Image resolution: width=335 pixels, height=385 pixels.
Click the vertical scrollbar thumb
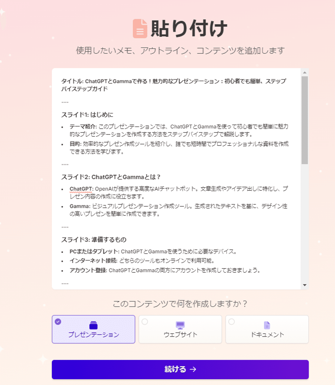(305, 120)
